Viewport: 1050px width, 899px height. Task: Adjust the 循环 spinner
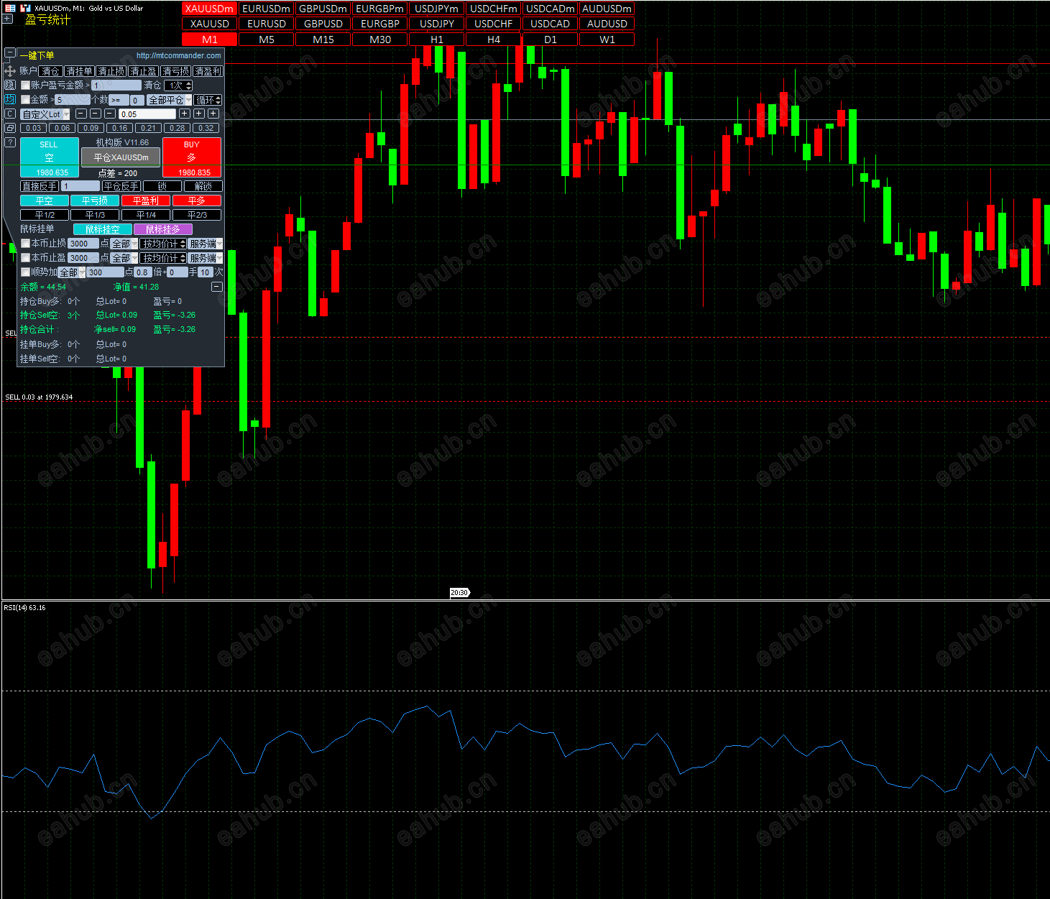tap(208, 100)
